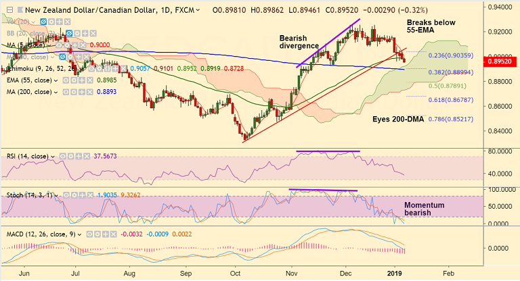This screenshot has width=520, height=281.
Task: Click the 0.8893 MA (200) value
Action: point(107,92)
